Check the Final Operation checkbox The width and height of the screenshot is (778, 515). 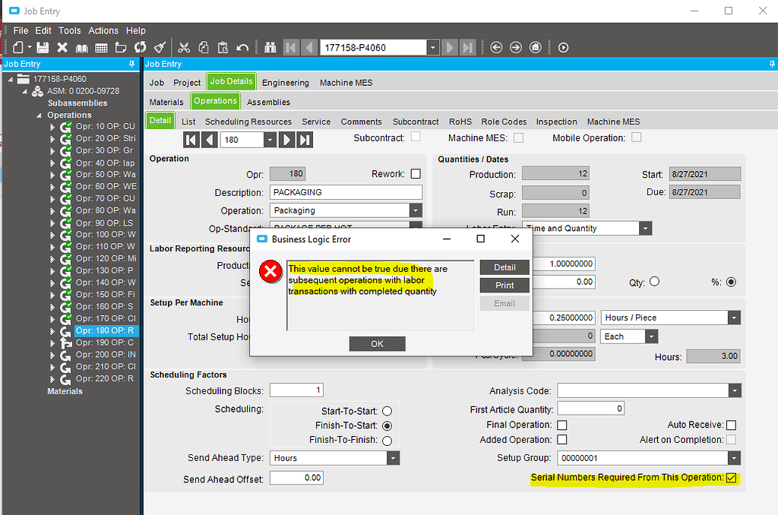(563, 425)
